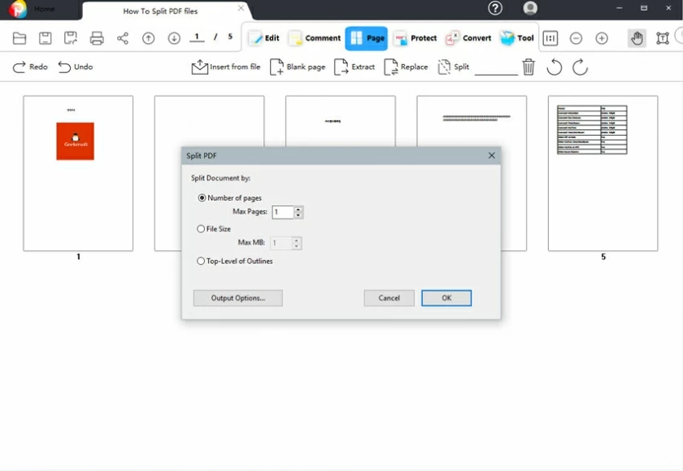Switch to the Edit tab
The image size is (683, 471).
(264, 37)
